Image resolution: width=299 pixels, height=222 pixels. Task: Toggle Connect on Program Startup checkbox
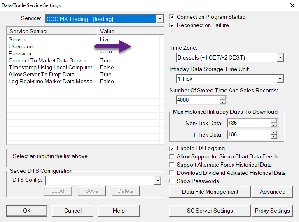point(172,17)
